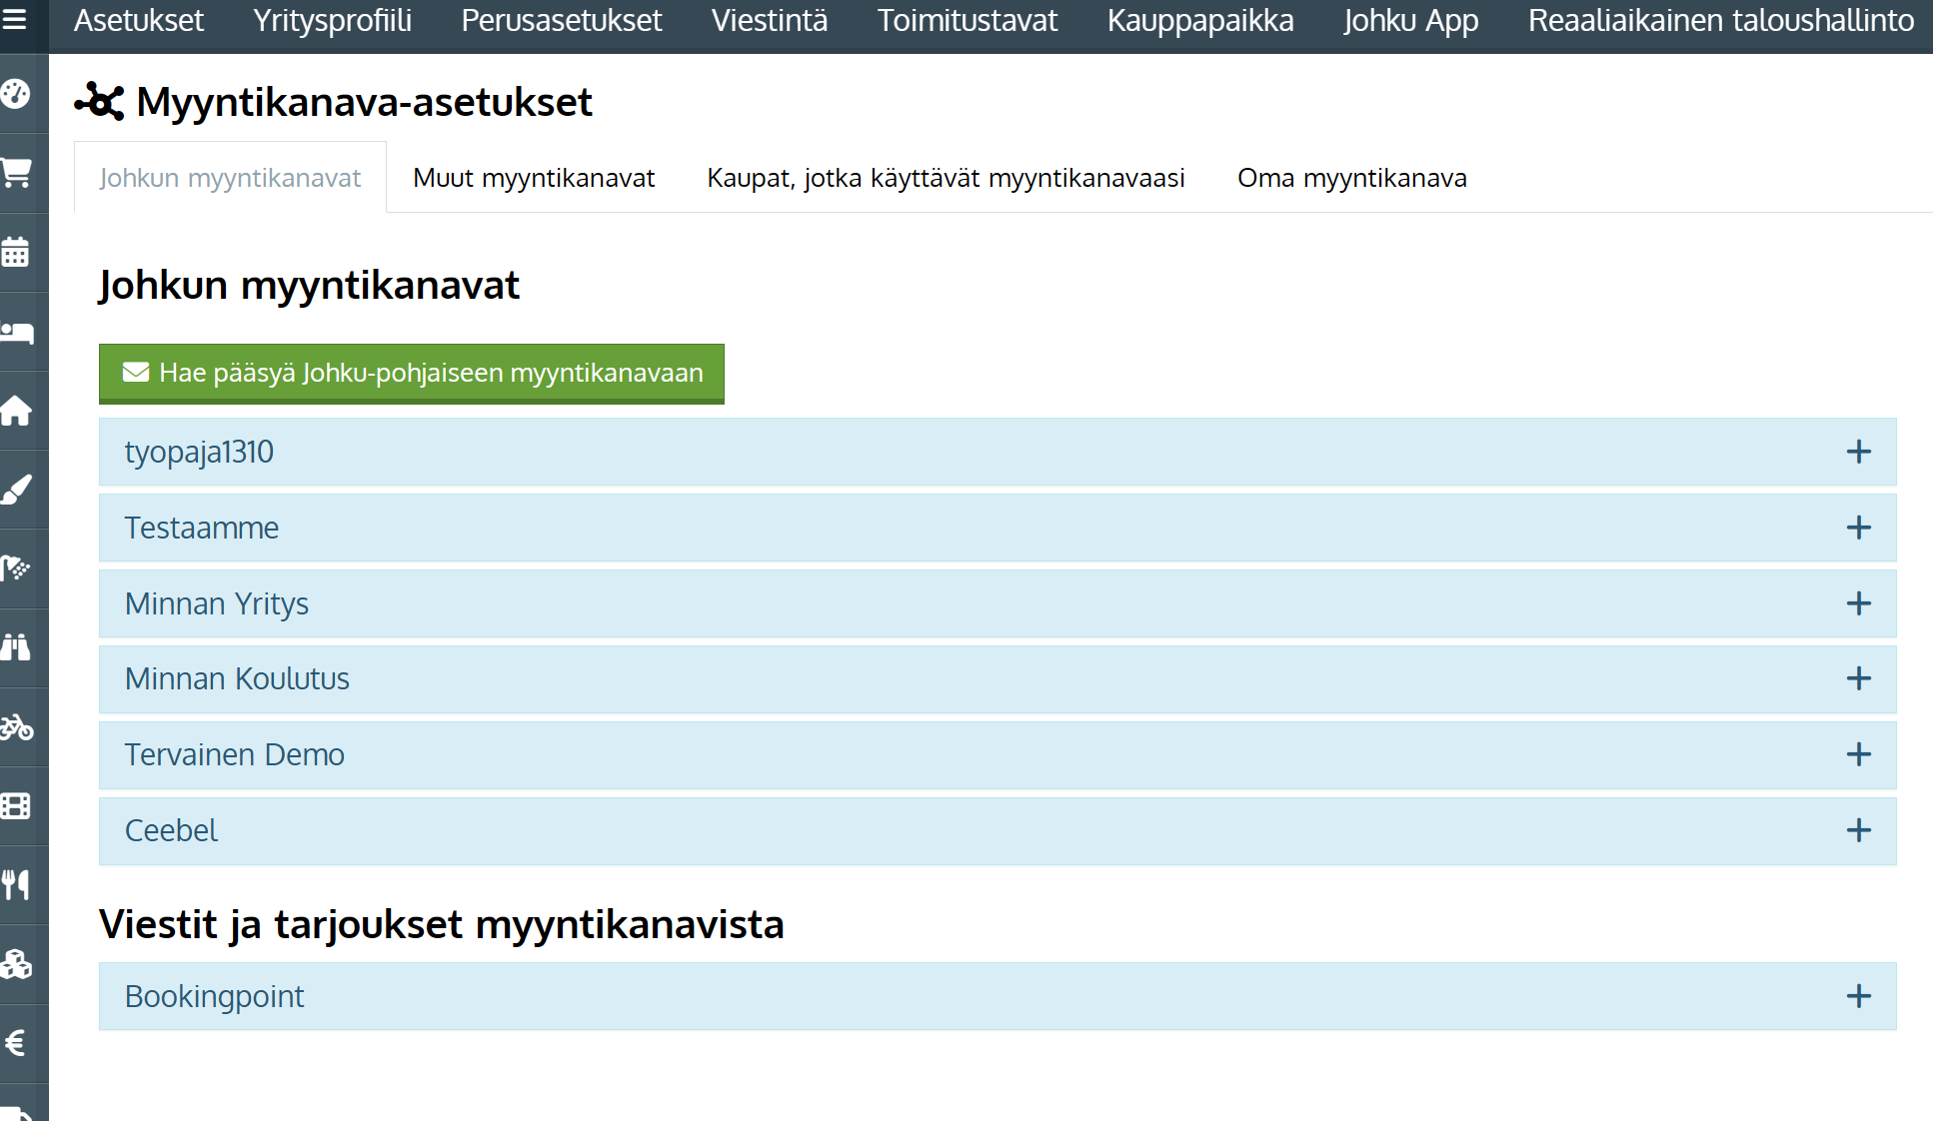Open the shower icon in sidebar
The height and width of the screenshot is (1121, 1933).
coord(16,568)
